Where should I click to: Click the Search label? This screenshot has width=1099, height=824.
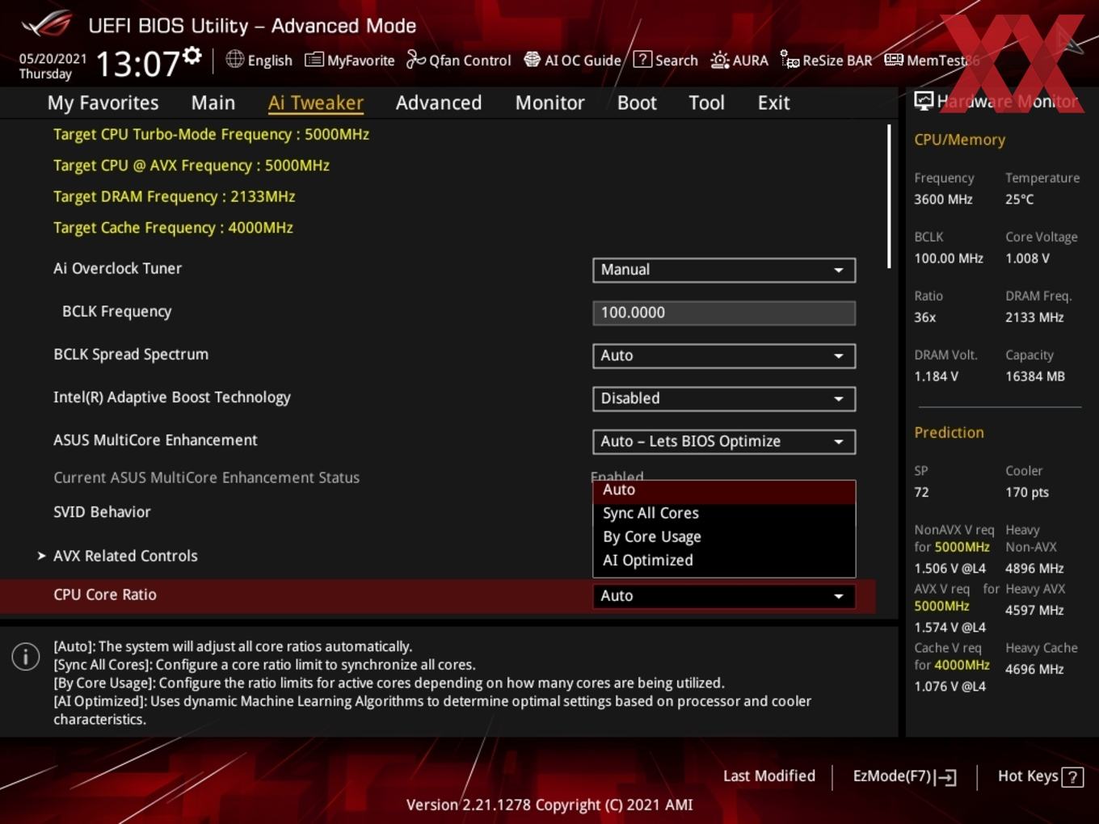click(x=676, y=61)
